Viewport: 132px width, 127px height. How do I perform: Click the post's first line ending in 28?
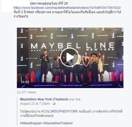tap(49, 3)
